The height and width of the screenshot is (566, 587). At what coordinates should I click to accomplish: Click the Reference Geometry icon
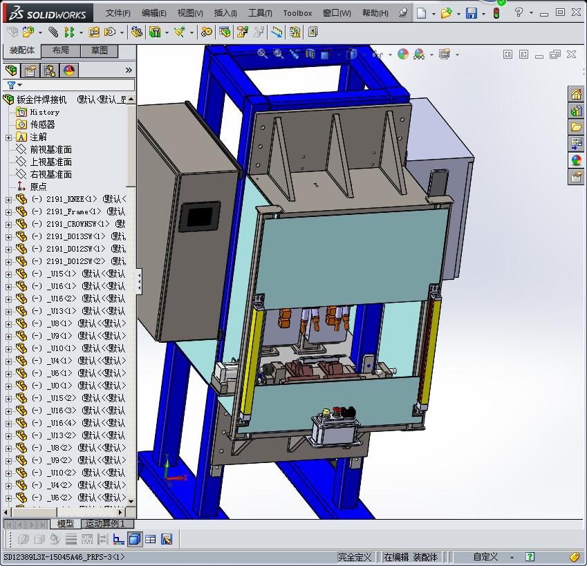180,32
